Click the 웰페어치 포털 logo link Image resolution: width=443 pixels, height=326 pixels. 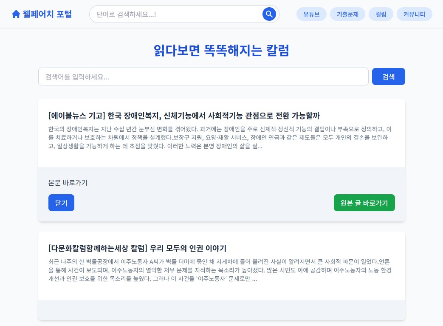point(41,14)
